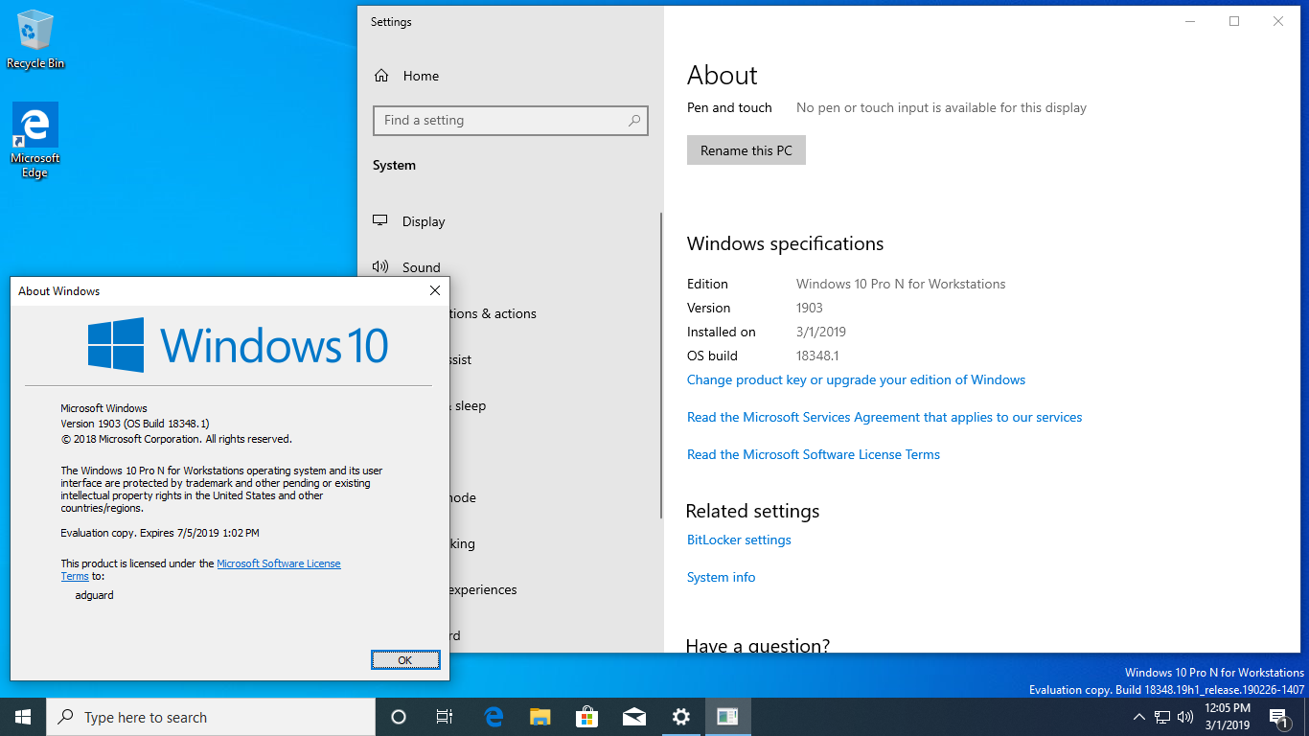Image resolution: width=1309 pixels, height=736 pixels.
Task: Click the Settings gear on the taskbar
Action: tap(680, 717)
